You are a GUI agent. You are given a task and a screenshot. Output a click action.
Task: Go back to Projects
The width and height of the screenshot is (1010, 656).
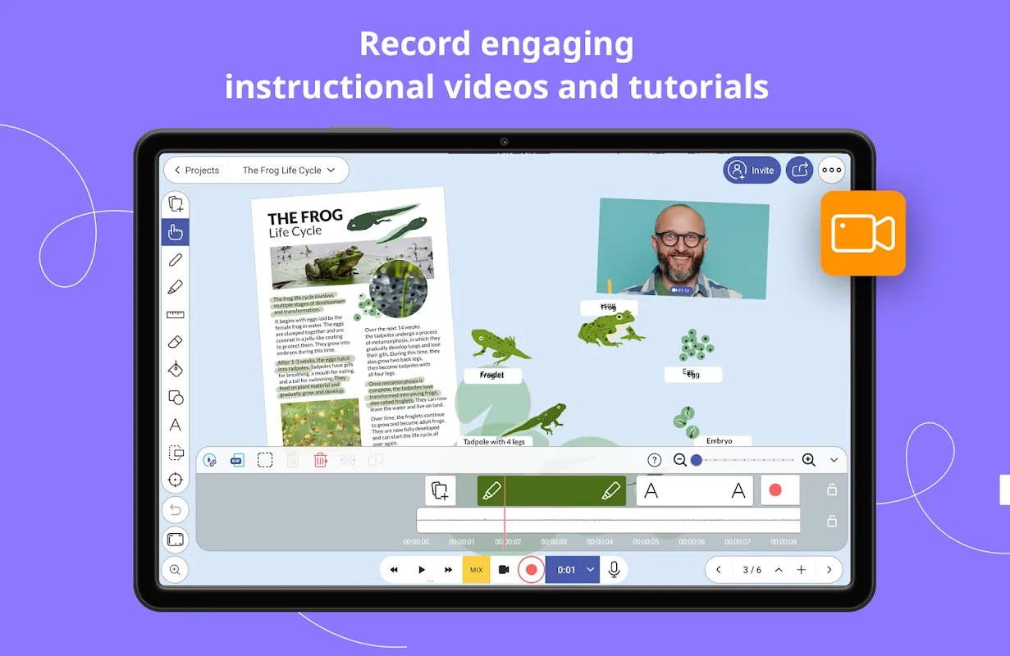pyautogui.click(x=196, y=171)
